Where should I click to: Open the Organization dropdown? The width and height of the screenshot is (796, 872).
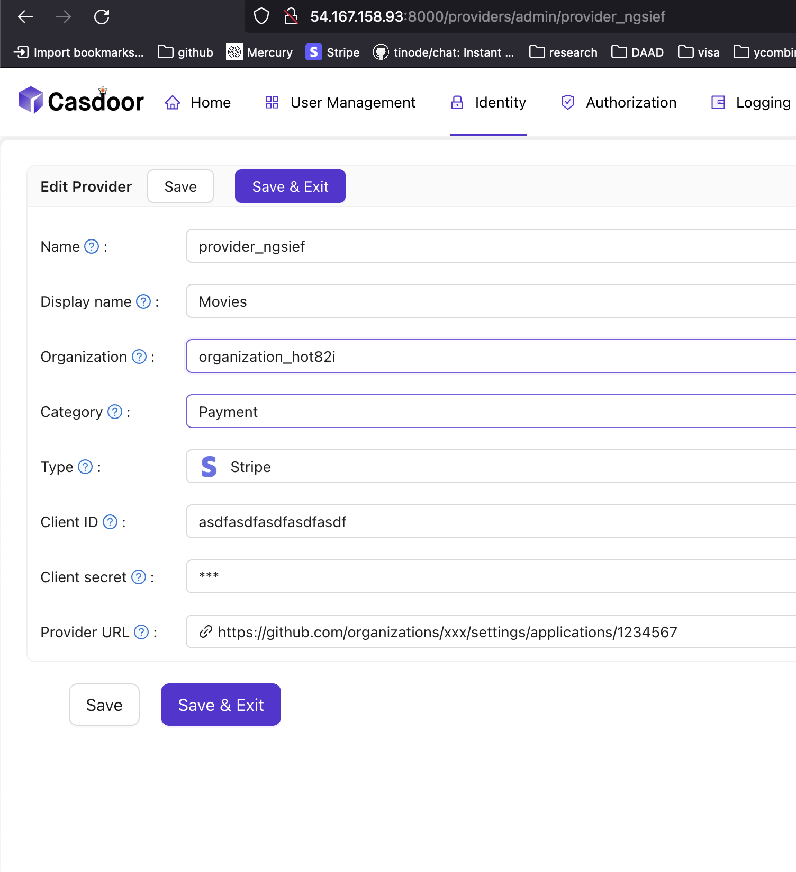coord(491,357)
